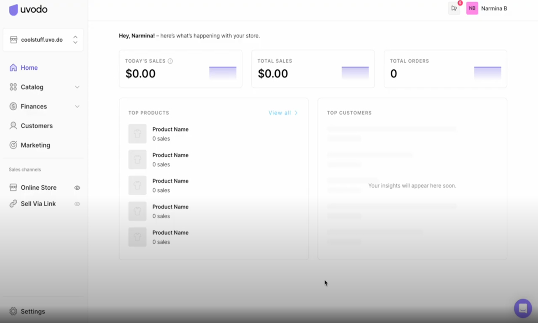538x323 pixels.
Task: Click the Home house icon
Action: coord(13,68)
